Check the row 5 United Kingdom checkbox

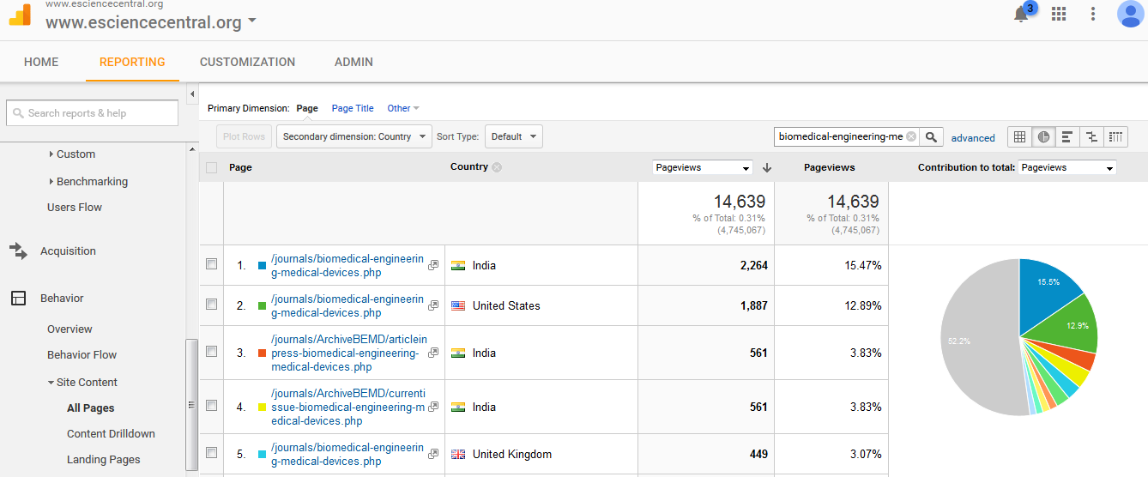click(x=212, y=453)
